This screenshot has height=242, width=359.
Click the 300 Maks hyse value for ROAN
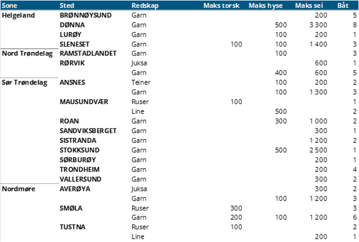(x=281, y=121)
